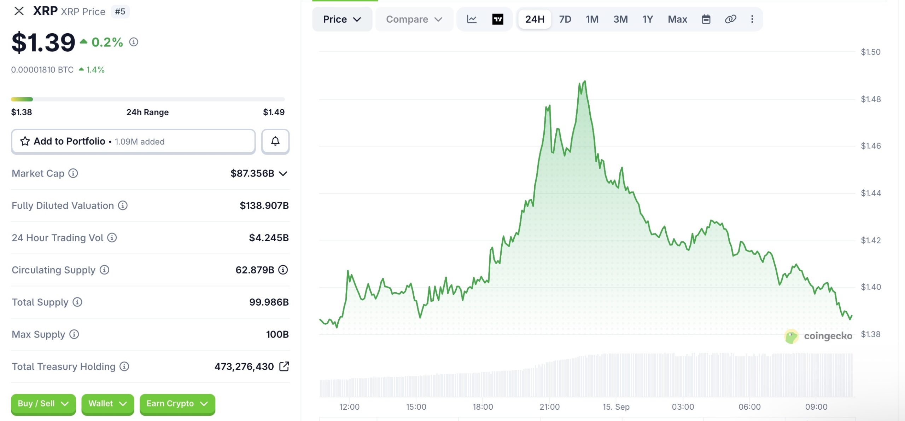Open Wallet dropdown
The height and width of the screenshot is (421, 905).
pos(108,404)
